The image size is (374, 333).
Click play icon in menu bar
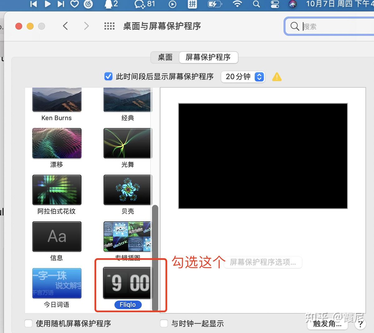pos(48,4)
